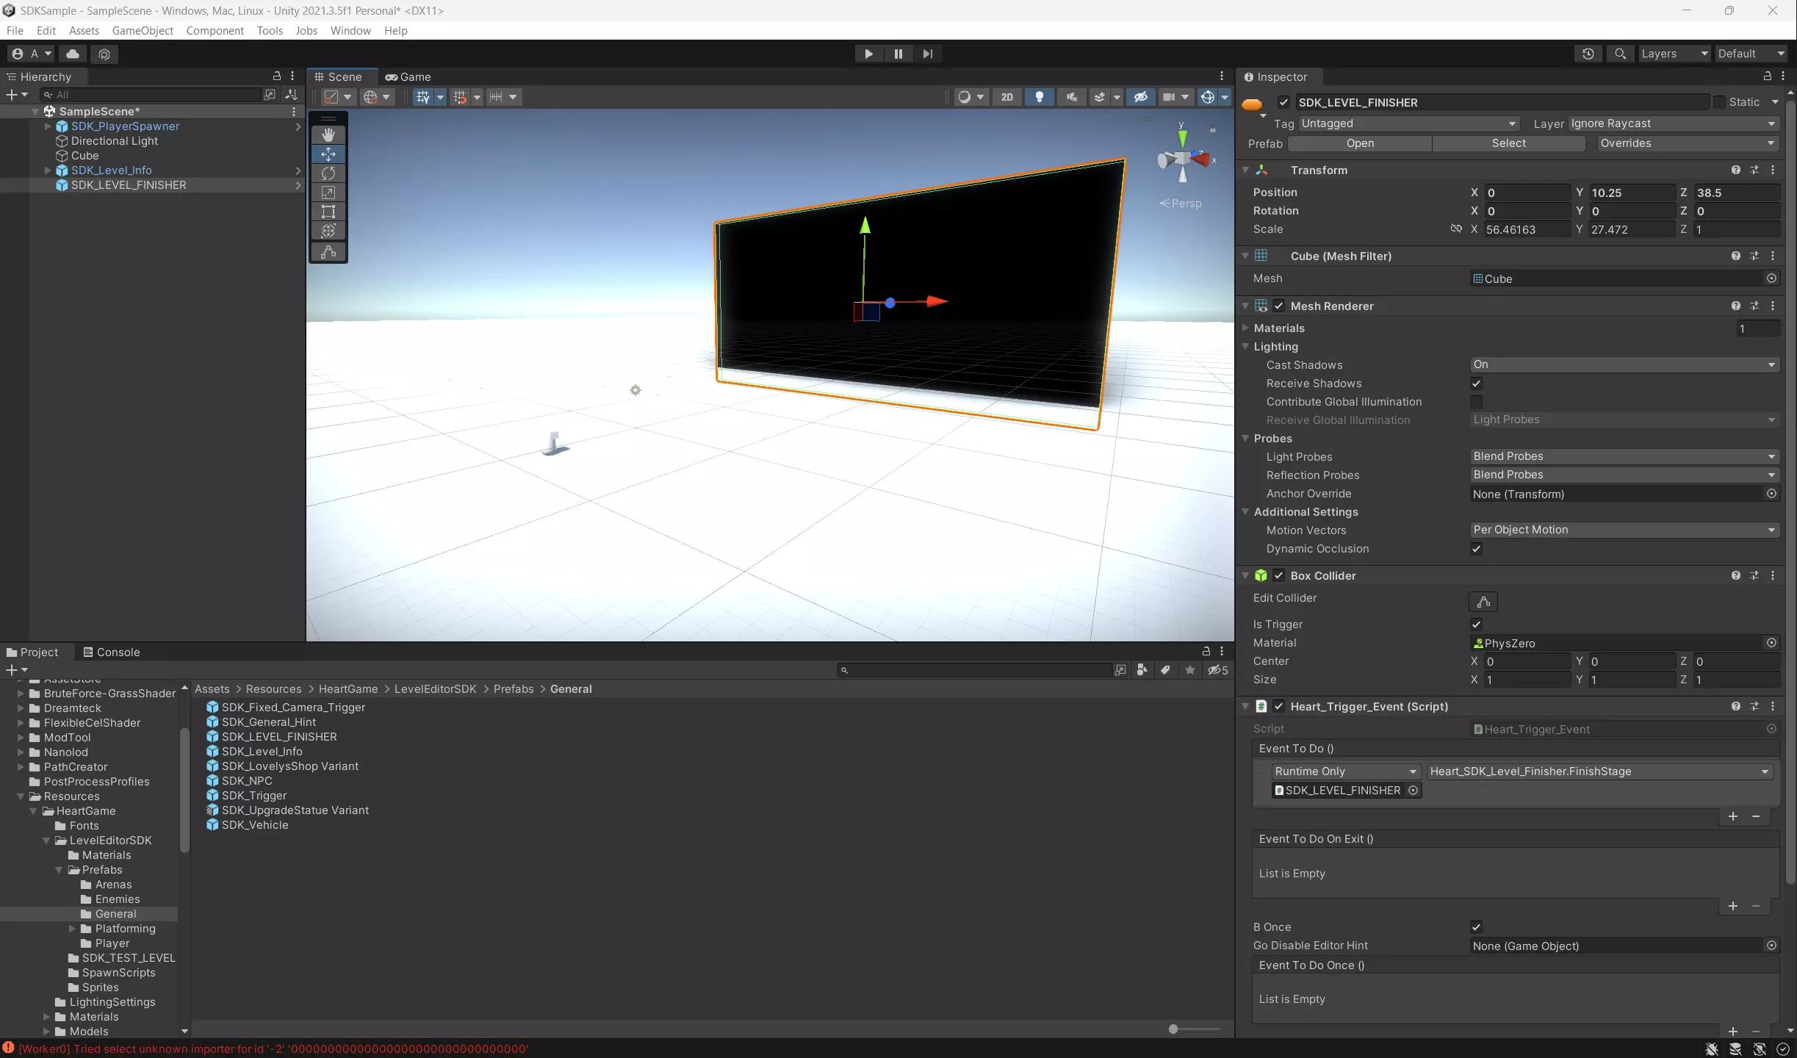Screen dimensions: 1797x1058
Task: Select the Rect transform tool
Action: [328, 212]
